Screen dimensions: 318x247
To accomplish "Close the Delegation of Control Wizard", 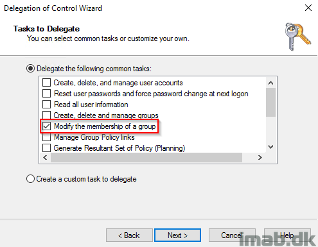I will coord(308,8).
